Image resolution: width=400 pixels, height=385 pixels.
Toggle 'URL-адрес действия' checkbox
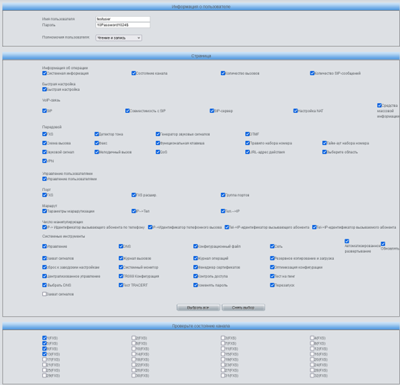247,152
